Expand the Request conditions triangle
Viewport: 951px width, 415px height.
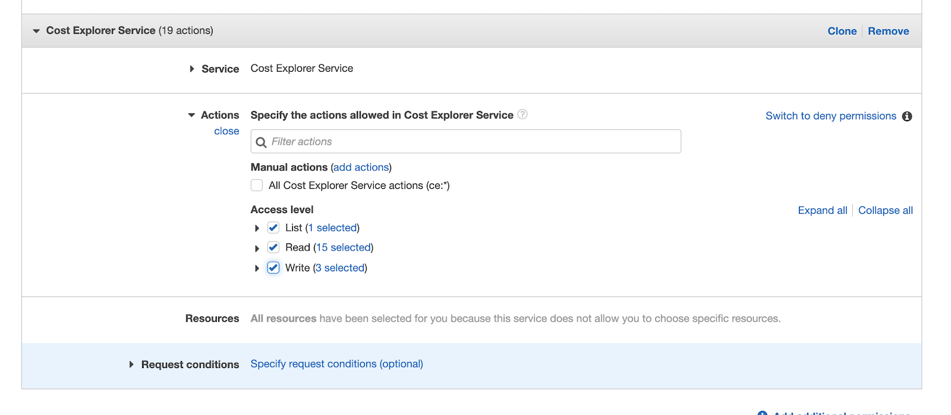click(131, 365)
